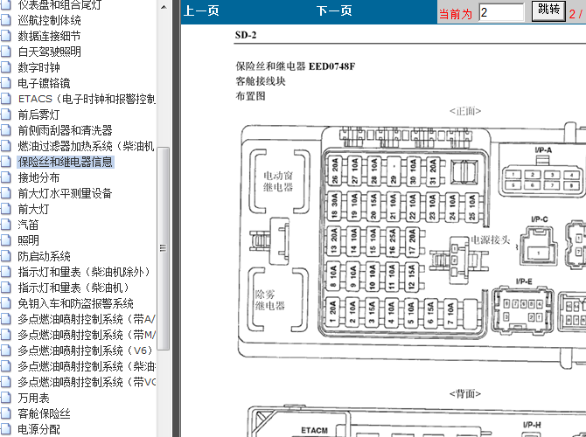Image resolution: width=586 pixels, height=437 pixels.
Task: Select the 客舱保险丝 entry
Action: 44,413
